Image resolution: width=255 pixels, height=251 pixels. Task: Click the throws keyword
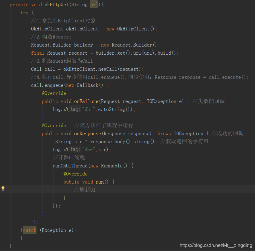tap(163, 133)
